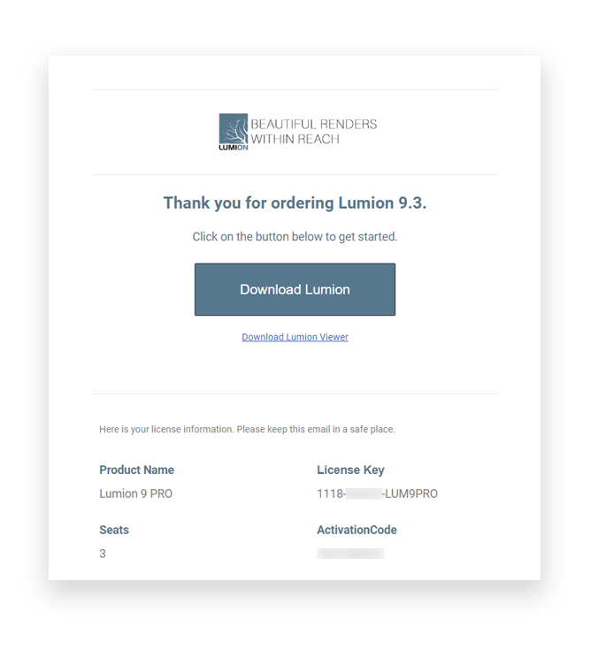Click the Product Name label
Viewport: 598px width, 650px height.
click(x=137, y=470)
